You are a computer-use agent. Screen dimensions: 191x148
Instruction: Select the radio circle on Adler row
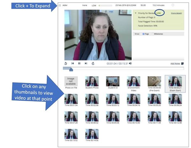[x=173, y=5]
